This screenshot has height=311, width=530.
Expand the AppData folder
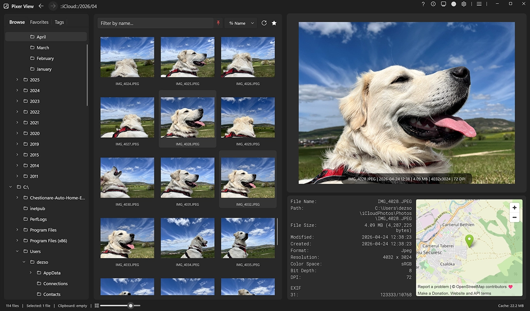(x=30, y=273)
